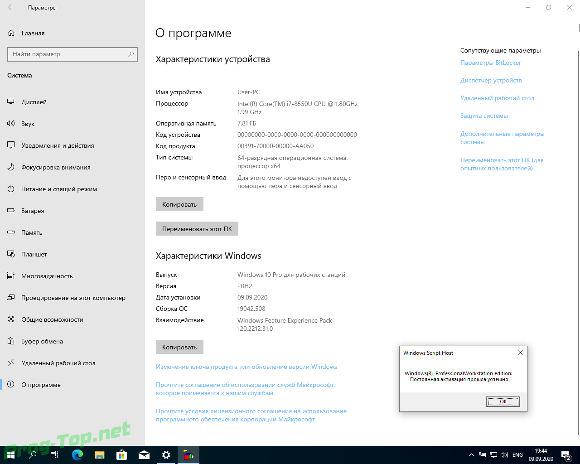Open Microsoft Store from the taskbar
The image size is (580, 464).
[x=122, y=455]
